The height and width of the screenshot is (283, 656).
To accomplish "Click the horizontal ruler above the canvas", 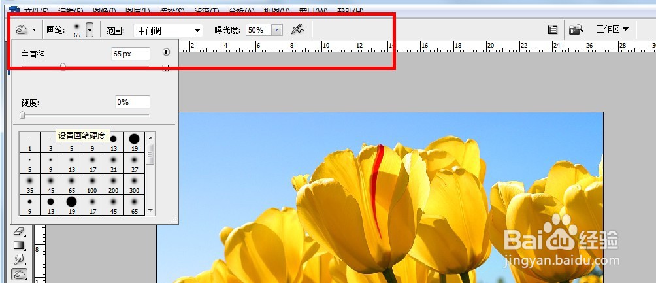I will (x=418, y=47).
